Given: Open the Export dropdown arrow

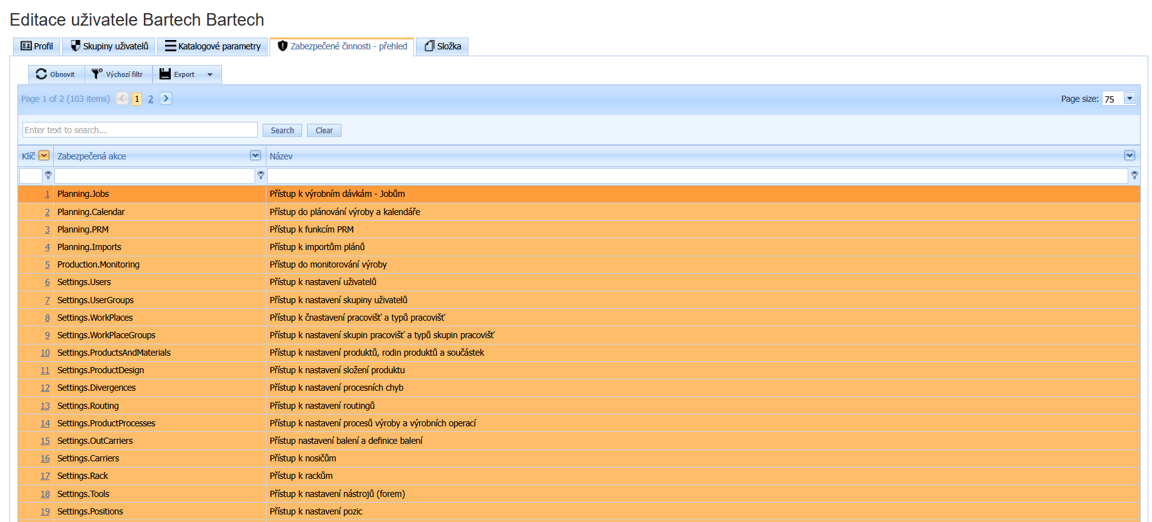Looking at the screenshot, I should coord(210,74).
